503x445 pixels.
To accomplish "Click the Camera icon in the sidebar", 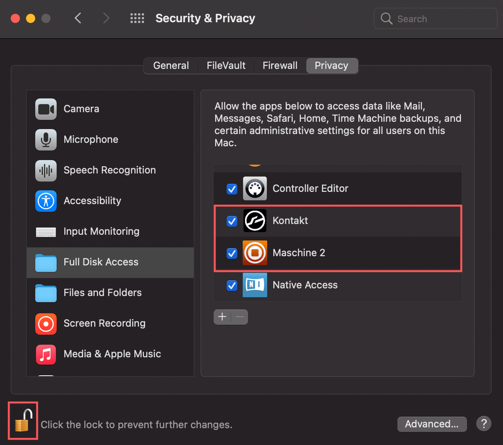I will (x=46, y=109).
